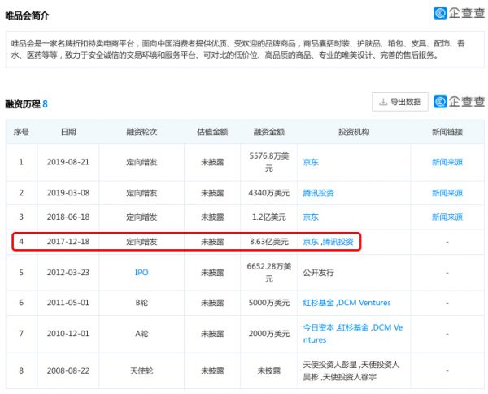Click the 投资机构 column header
The height and width of the screenshot is (394, 488).
coord(353,132)
